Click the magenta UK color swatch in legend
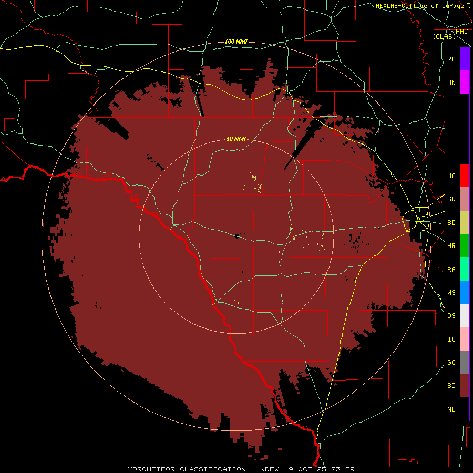This screenshot has width=473, height=473. point(464,83)
